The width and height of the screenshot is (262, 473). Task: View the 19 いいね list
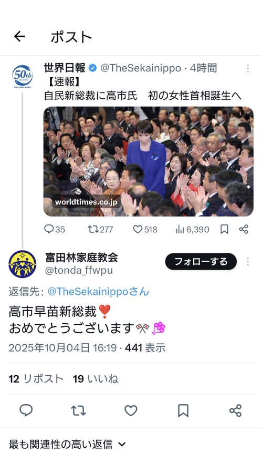coord(95,378)
